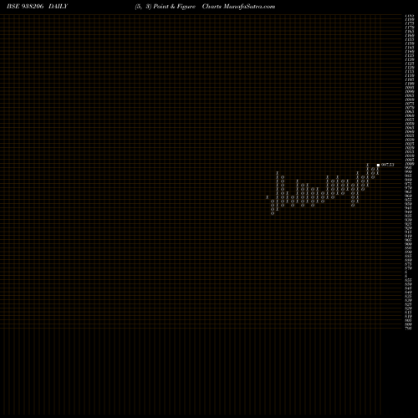Click the BSE 938206 symbol title
418x418 pixels.
tap(25, 7)
